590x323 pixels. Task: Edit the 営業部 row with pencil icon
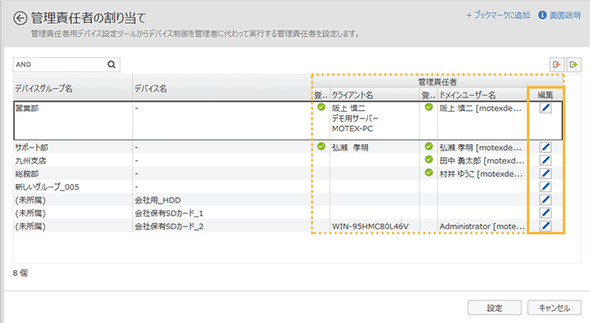(546, 108)
